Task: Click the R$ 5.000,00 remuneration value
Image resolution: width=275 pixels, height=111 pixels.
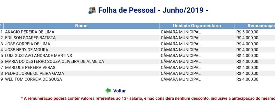Action: [247, 32]
